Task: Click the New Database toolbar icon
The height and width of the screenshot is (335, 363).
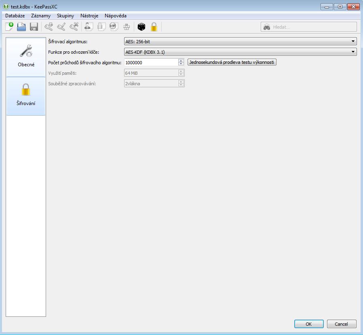Action: (x=9, y=27)
